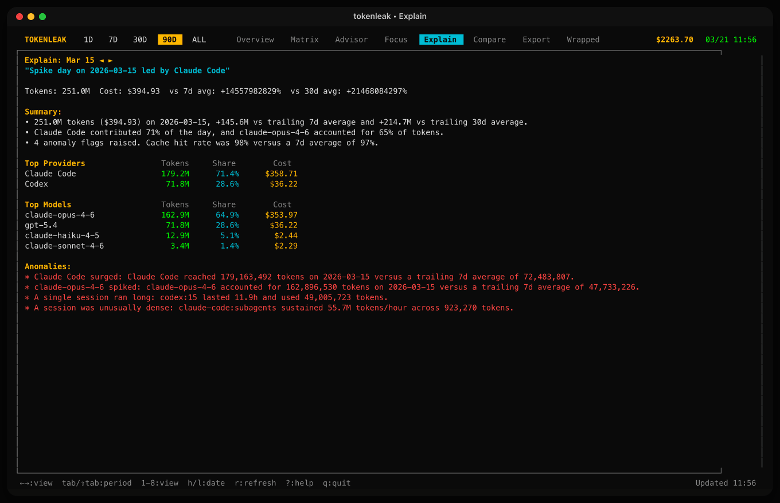Click the 03/21 11:56 timestamp
Screen dimensions: 780x503
[731, 40]
